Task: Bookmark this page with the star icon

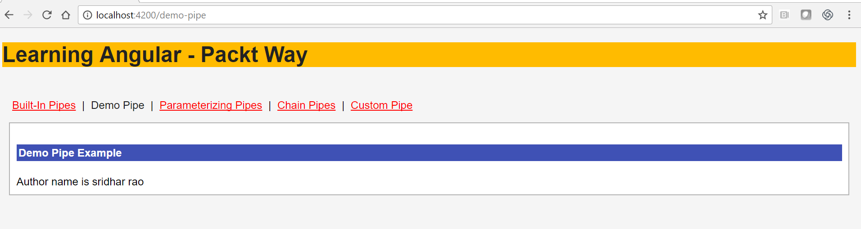Action: click(762, 15)
